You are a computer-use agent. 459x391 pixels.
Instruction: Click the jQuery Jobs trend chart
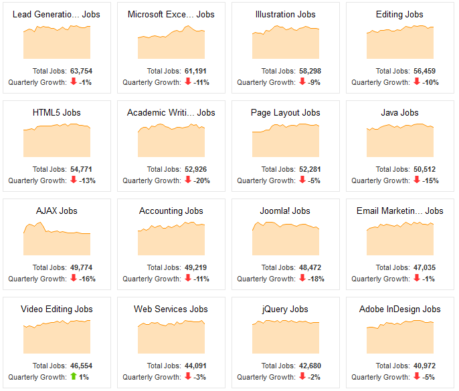[286, 337]
